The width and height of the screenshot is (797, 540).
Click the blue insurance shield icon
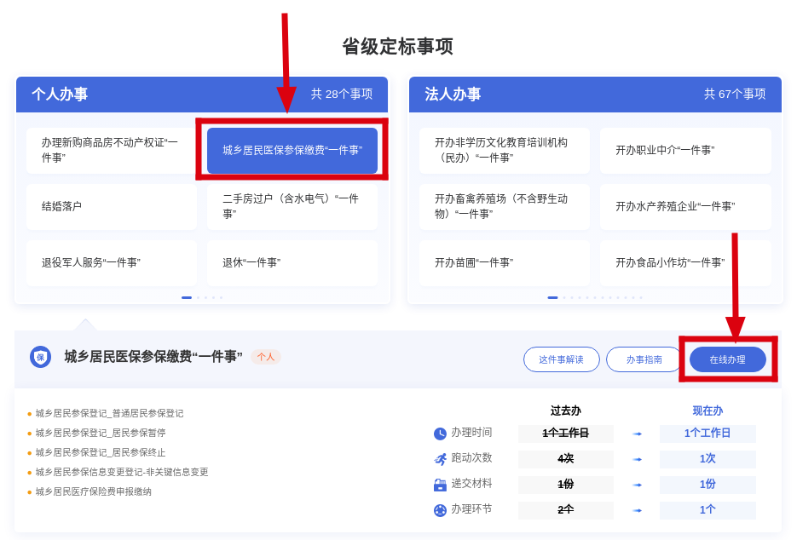pos(40,357)
